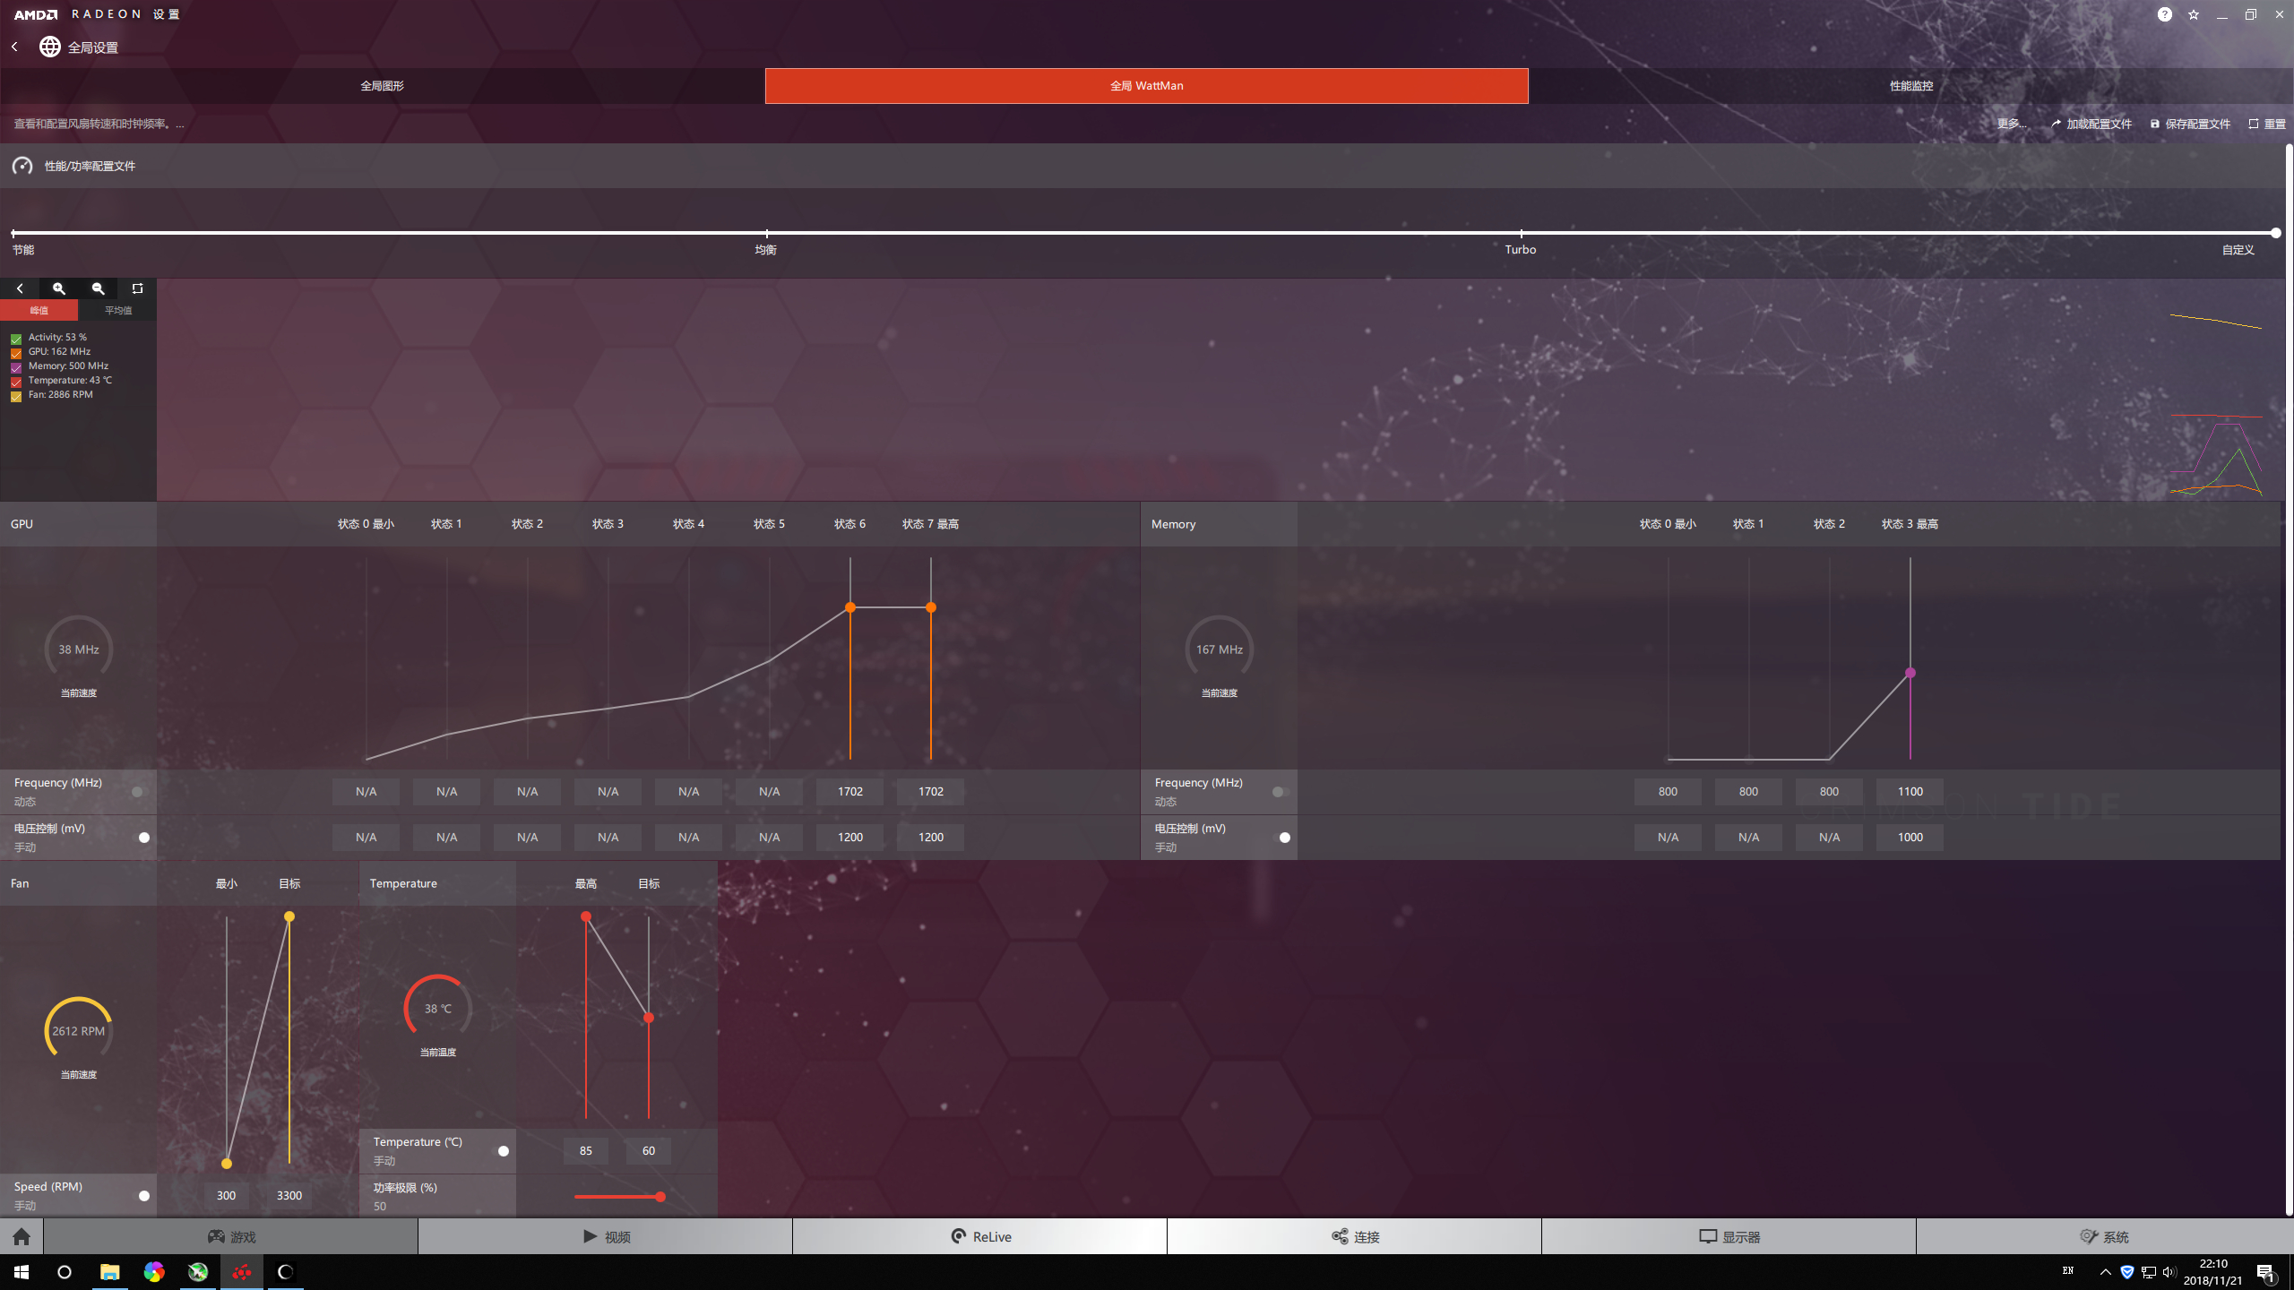Zoom in on the performance graph
Screen dimensions: 2294x1290
point(59,288)
